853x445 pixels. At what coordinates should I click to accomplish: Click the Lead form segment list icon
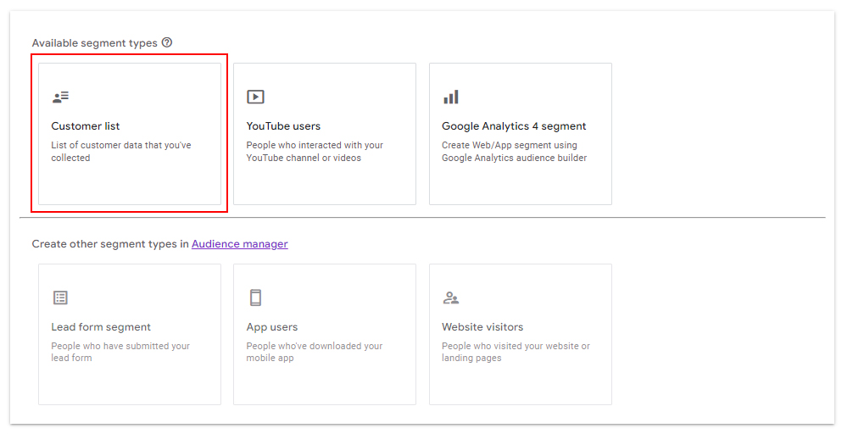click(x=60, y=298)
